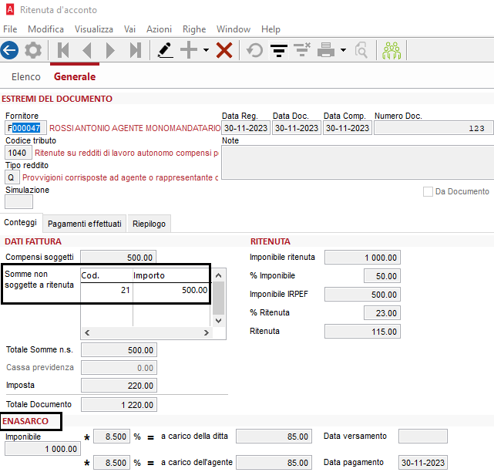Expand the dropdown arrow beside plus icon
The width and height of the screenshot is (494, 472).
[x=206, y=50]
